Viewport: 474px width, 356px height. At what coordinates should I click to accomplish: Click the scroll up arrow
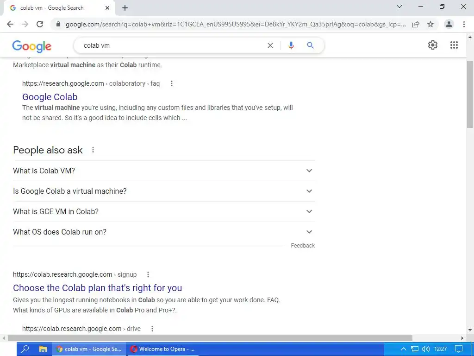(x=470, y=38)
